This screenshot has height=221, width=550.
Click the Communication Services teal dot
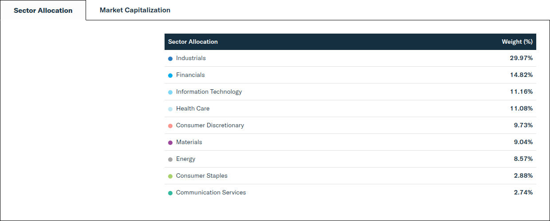coord(170,193)
